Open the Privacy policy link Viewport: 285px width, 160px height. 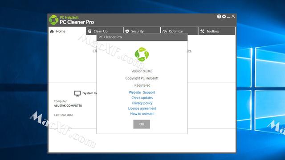[x=142, y=103]
